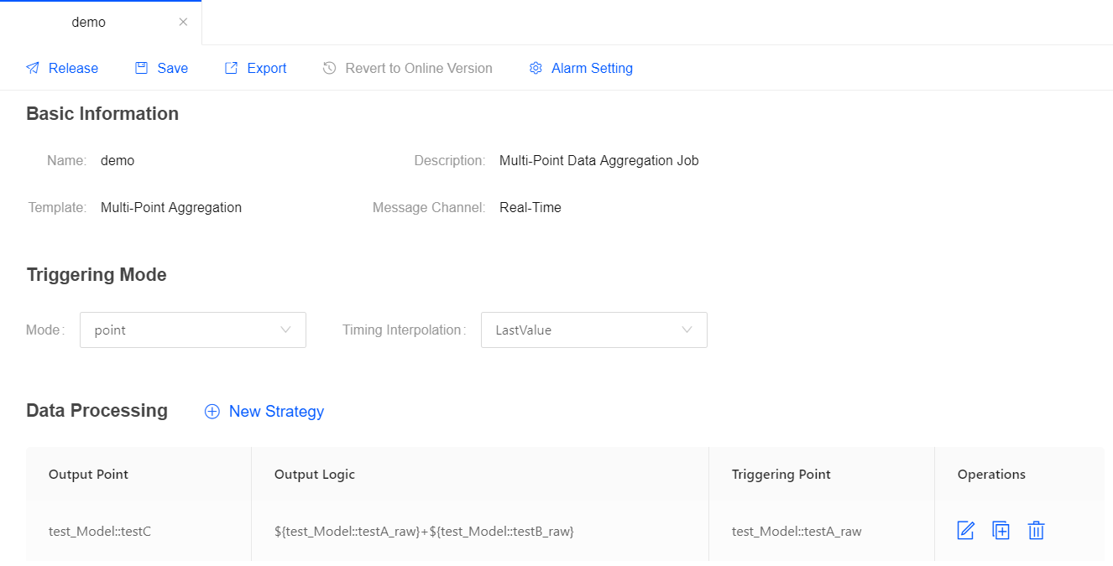Click the Alarm Setting gear icon
The width and height of the screenshot is (1113, 566).
click(x=536, y=69)
